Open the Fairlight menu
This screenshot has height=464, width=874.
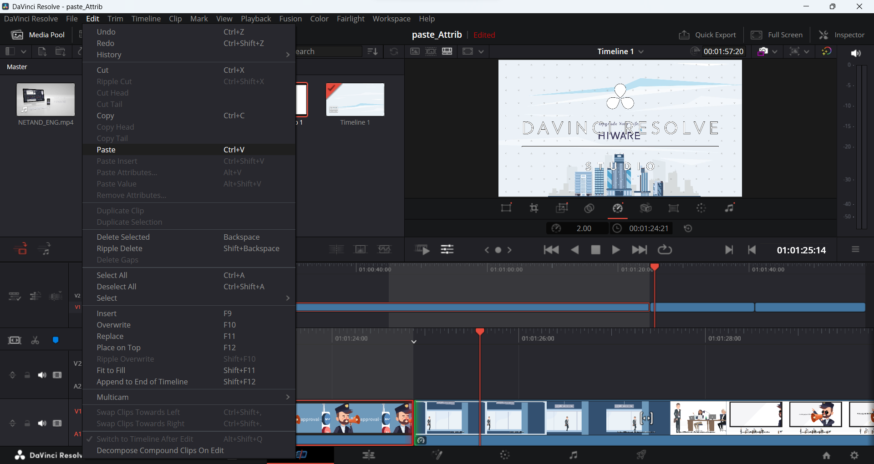click(x=351, y=19)
